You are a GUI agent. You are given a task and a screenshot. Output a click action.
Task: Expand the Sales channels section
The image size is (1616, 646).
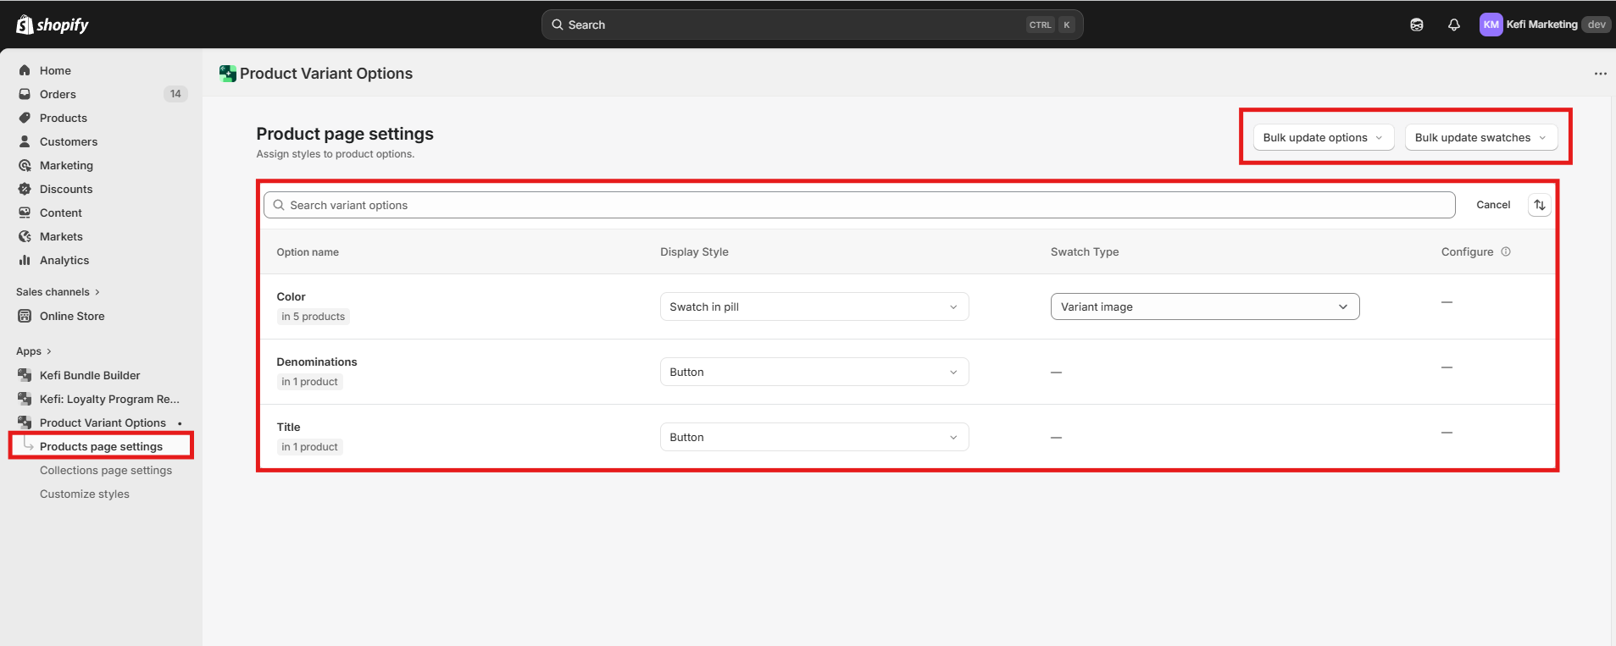pos(58,292)
